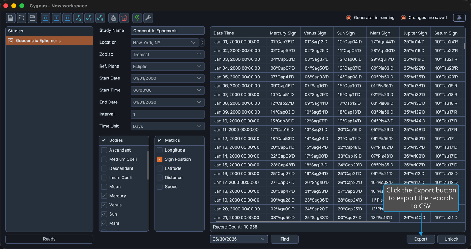Uncheck the Venus checkbox

click(104, 205)
